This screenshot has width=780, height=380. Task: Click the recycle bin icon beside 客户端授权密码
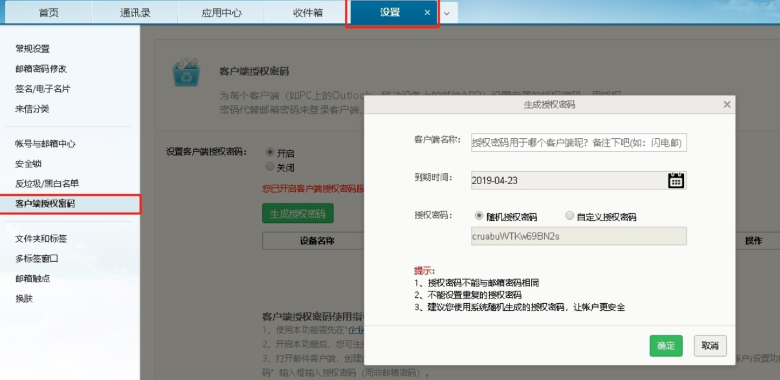click(186, 72)
